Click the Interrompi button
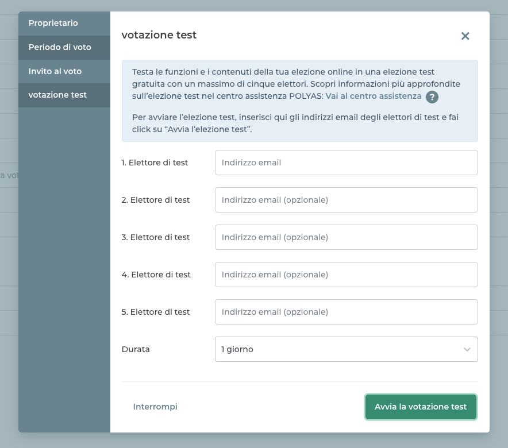 pos(155,407)
